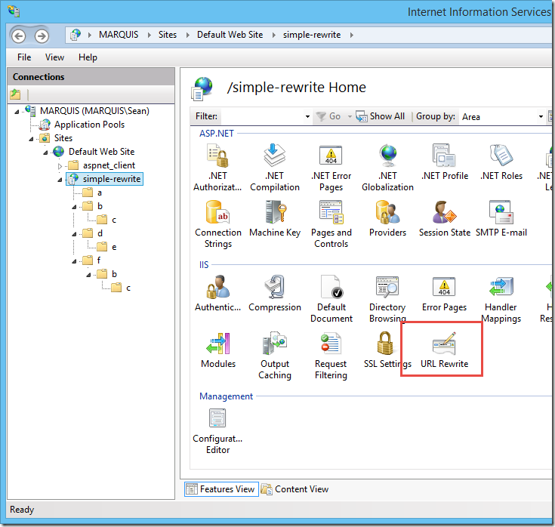The image size is (555, 527).
Task: Click Sites in the address breadcrumb
Action: click(x=168, y=35)
